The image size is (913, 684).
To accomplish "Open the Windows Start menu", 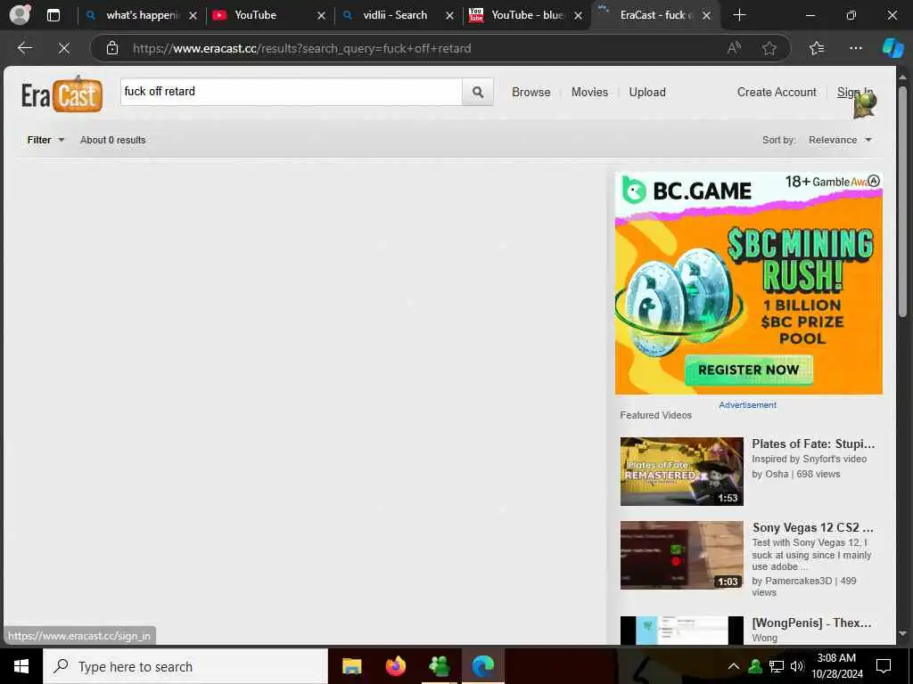I will (x=21, y=666).
